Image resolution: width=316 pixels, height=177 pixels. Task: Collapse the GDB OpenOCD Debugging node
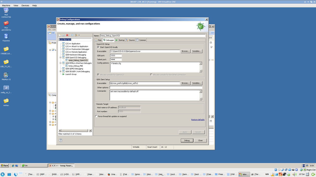coord(60,58)
